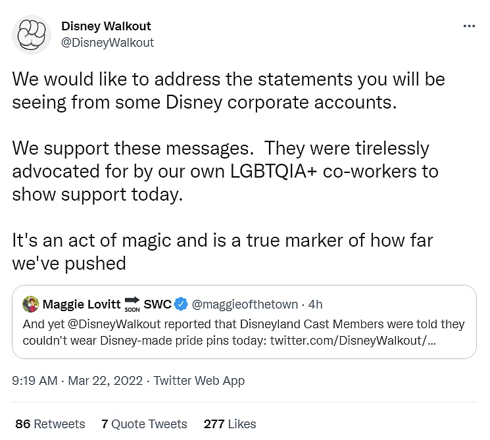Click the Disney Walkout fist profile avatar
This screenshot has width=490, height=440.
(32, 34)
